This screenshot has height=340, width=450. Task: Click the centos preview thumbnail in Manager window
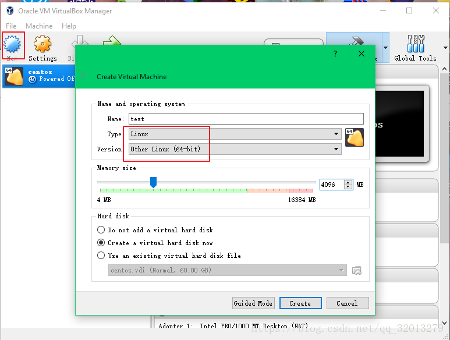pos(399,123)
